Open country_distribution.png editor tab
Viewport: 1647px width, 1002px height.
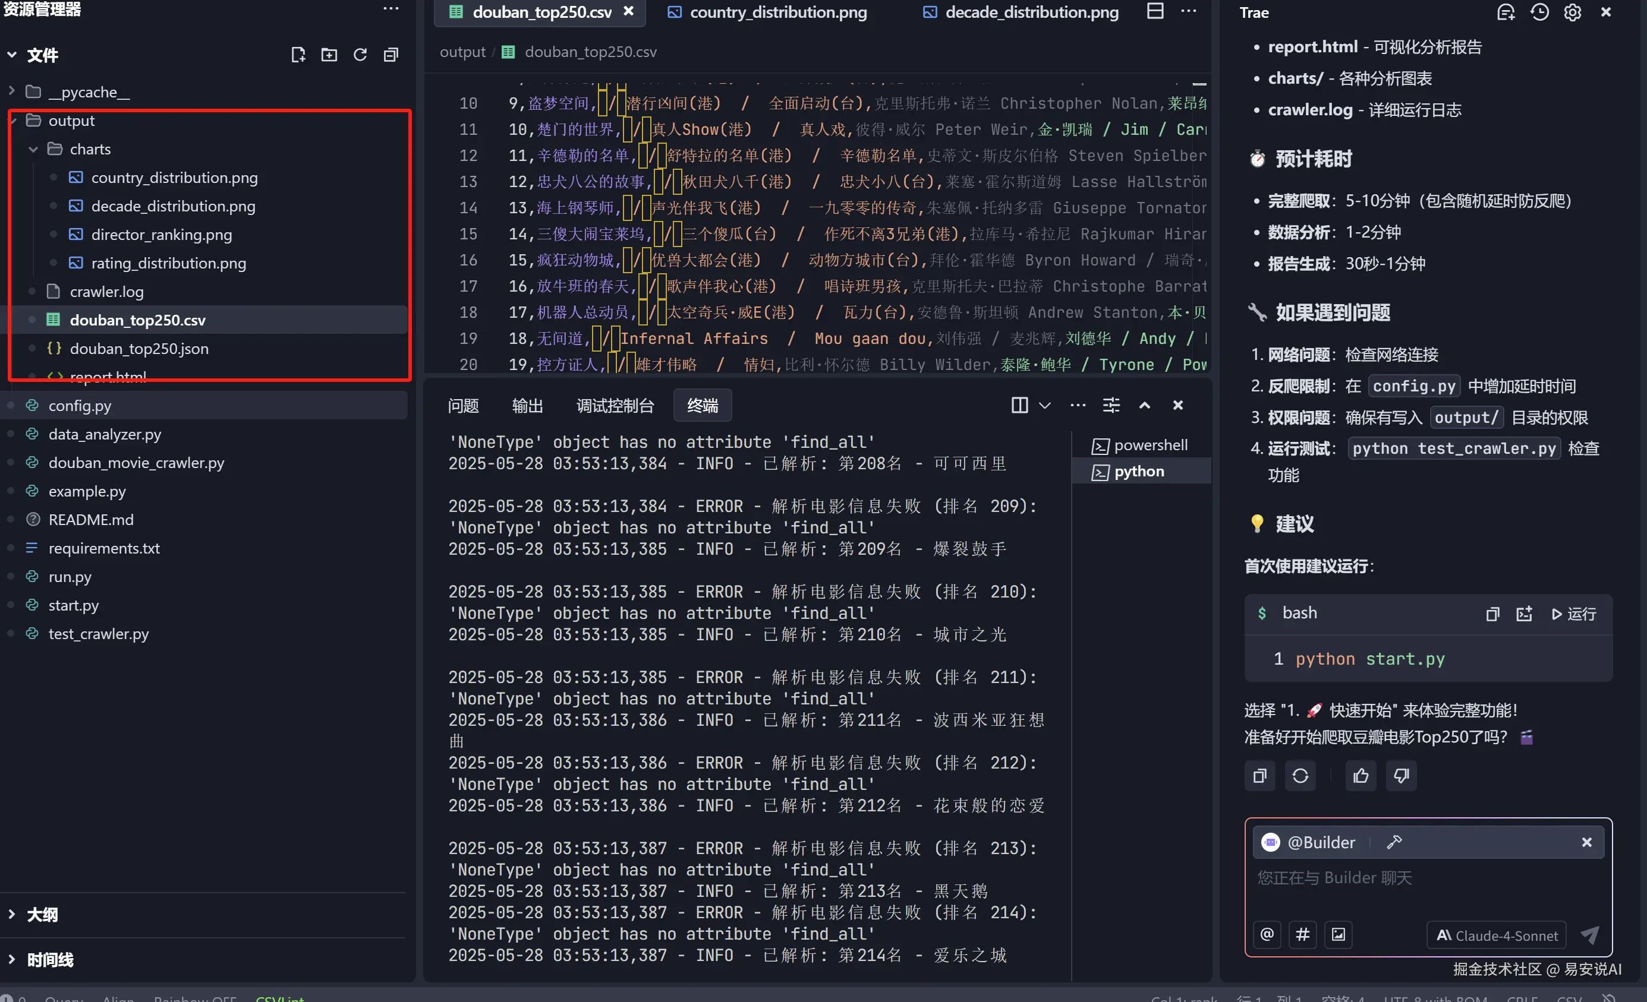777,12
